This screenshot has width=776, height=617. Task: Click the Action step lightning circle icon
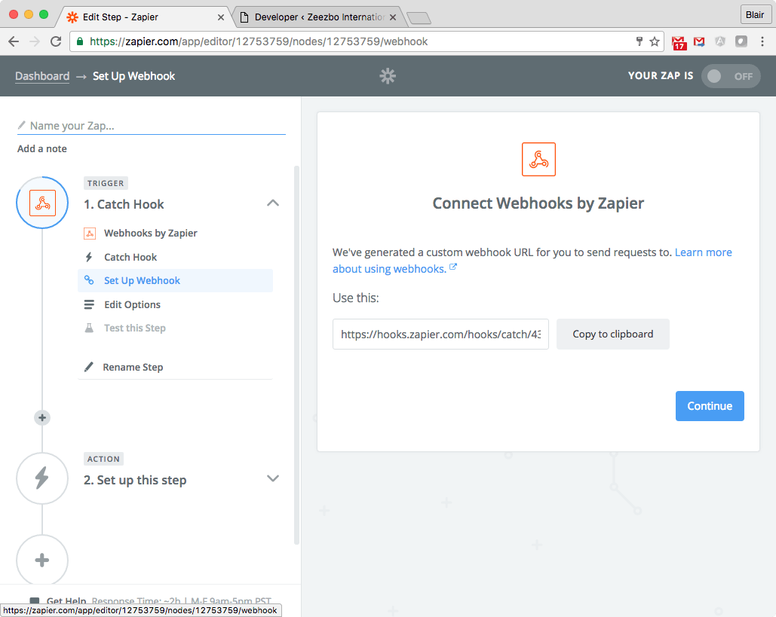point(42,478)
